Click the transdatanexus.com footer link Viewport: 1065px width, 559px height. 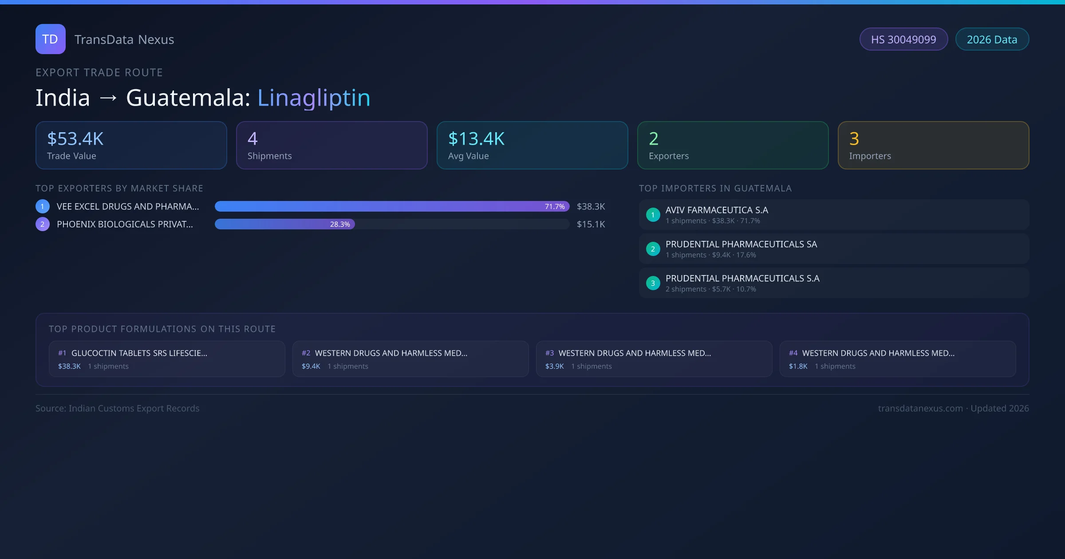tap(920, 408)
